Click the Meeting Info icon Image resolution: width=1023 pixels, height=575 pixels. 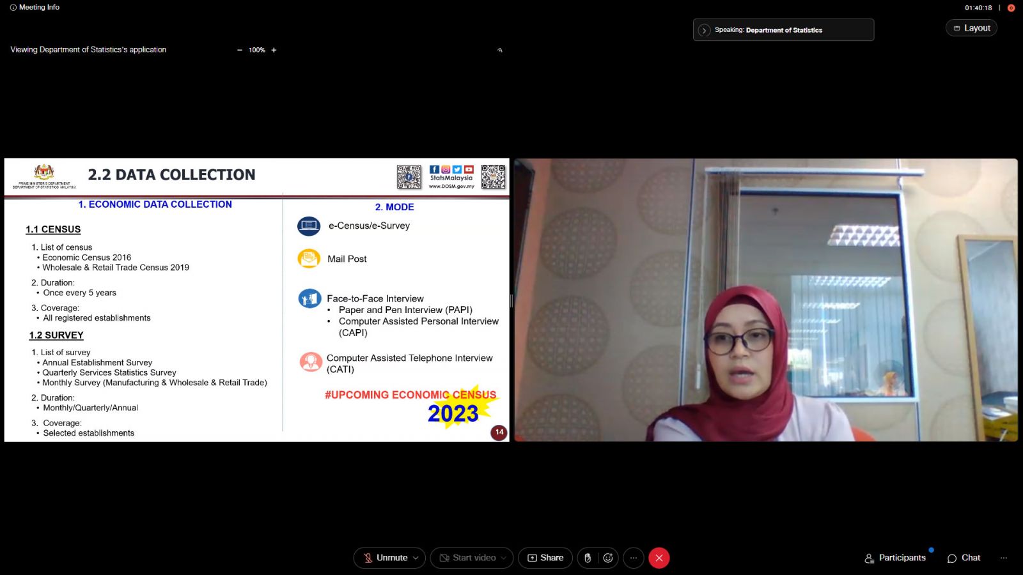(13, 8)
